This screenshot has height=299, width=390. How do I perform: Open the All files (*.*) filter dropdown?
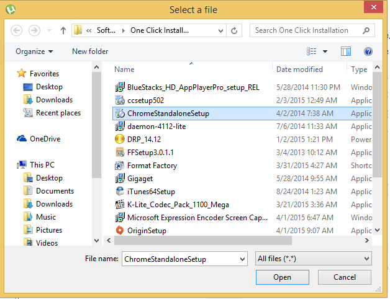(x=314, y=259)
